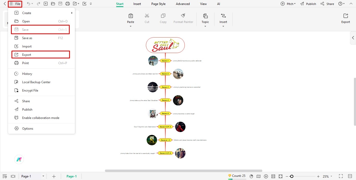This screenshot has width=356, height=180.
Task: Open the Page Style tab
Action: tap(158, 4)
